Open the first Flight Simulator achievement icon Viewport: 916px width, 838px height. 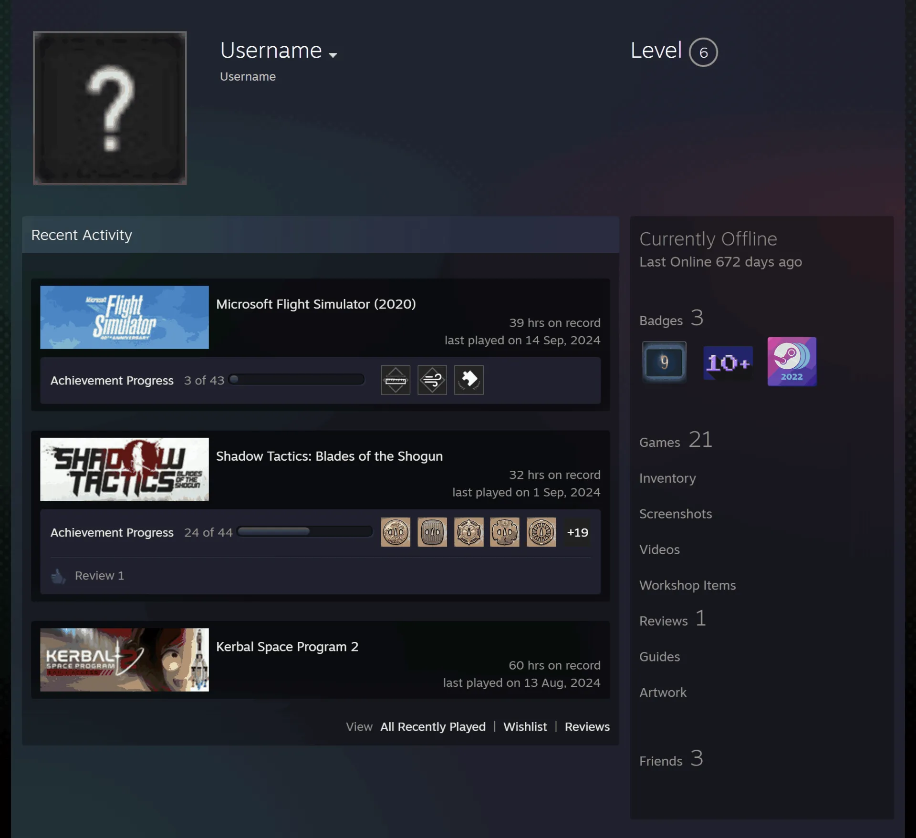click(x=396, y=380)
